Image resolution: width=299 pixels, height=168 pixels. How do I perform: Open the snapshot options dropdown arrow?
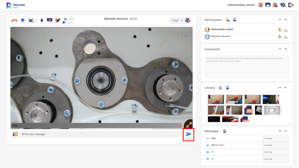point(36,20)
